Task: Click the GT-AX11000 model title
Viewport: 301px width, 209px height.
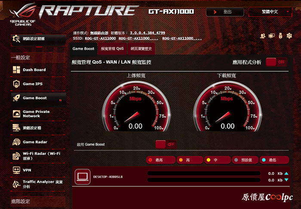Action: coord(171,12)
